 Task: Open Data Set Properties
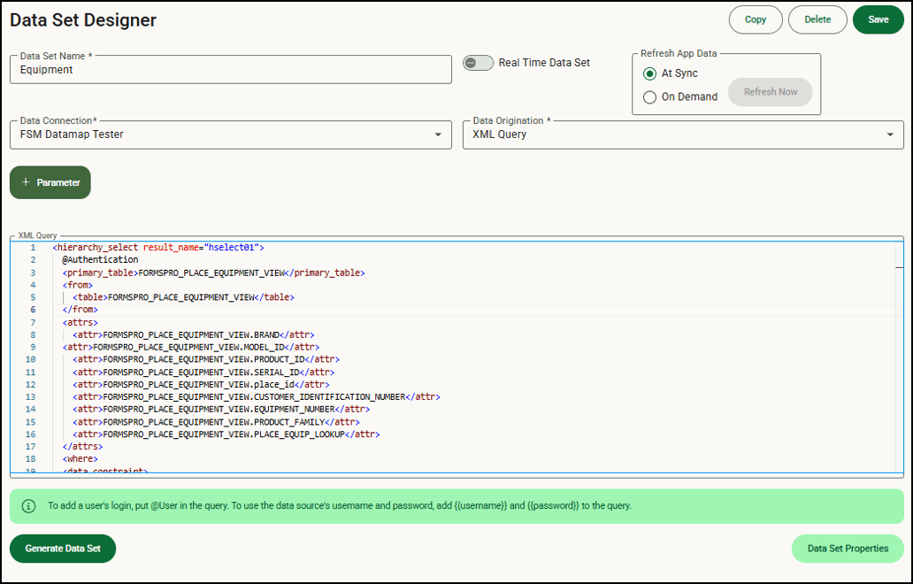click(x=847, y=549)
